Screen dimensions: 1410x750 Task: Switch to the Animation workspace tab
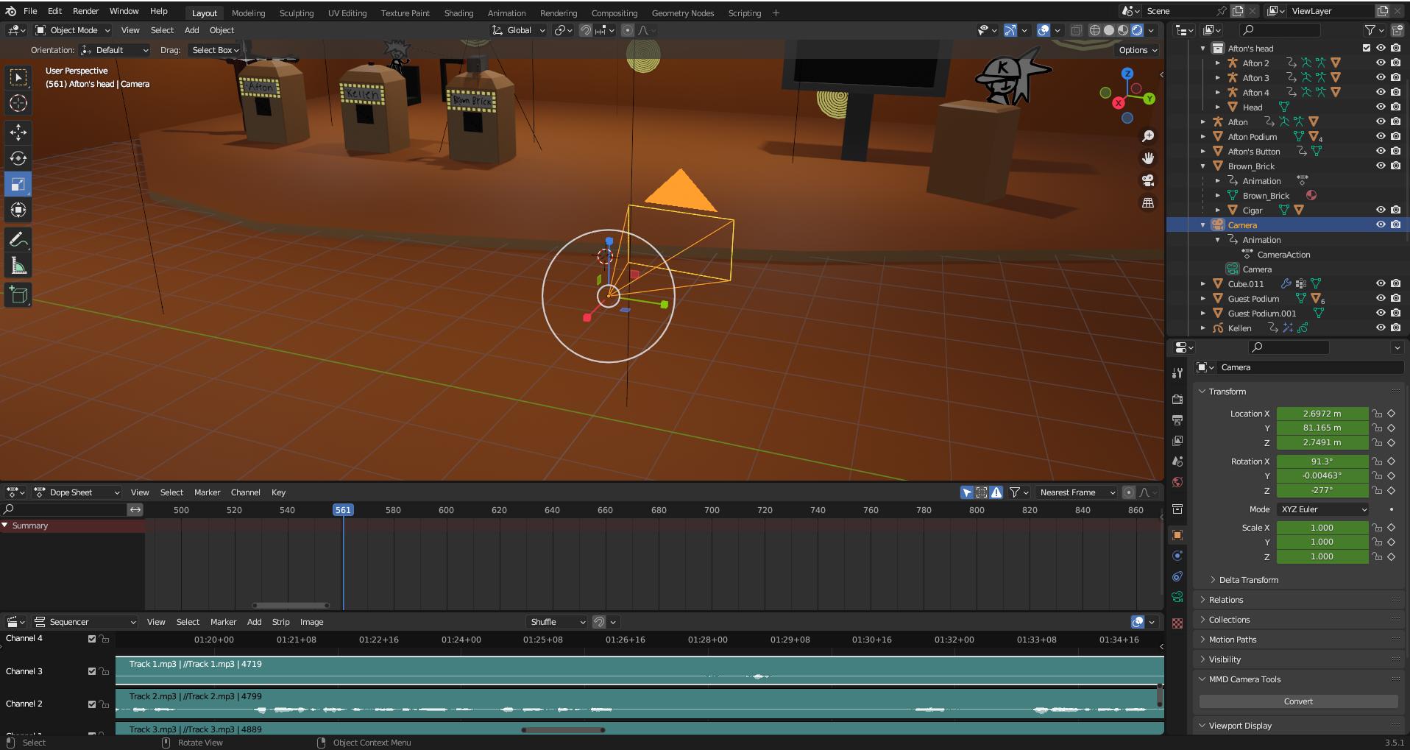[506, 13]
